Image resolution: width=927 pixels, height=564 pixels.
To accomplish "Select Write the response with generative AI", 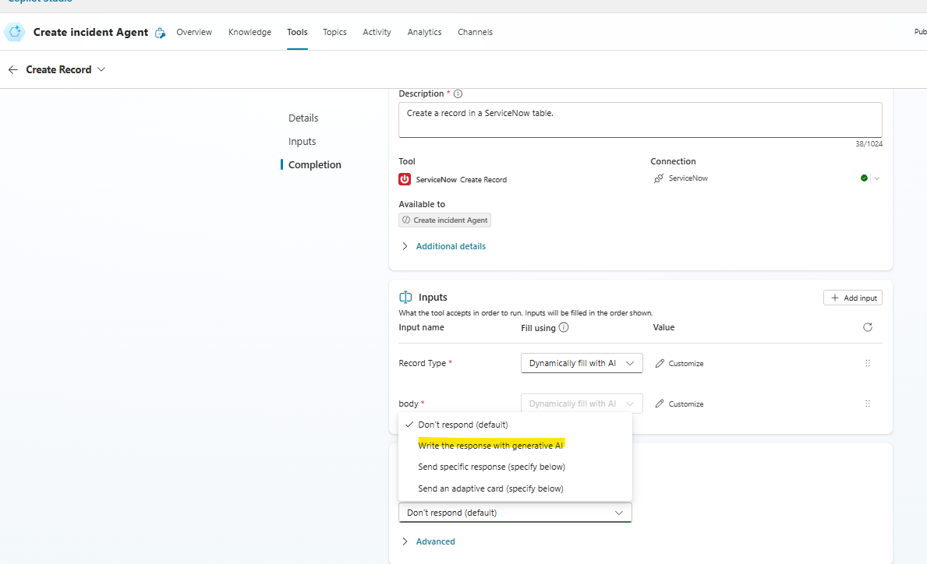I will tap(490, 446).
